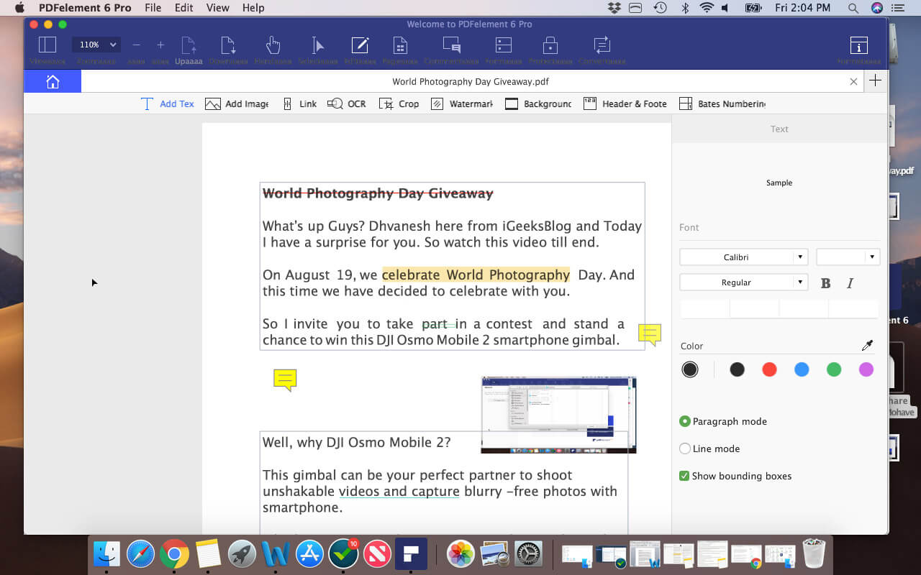Screen dimensions: 921x575
Task: Choose the purple color swatch
Action: click(866, 369)
